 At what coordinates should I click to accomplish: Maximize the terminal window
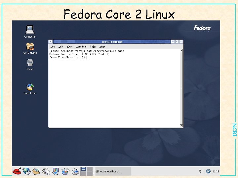coord(177,42)
